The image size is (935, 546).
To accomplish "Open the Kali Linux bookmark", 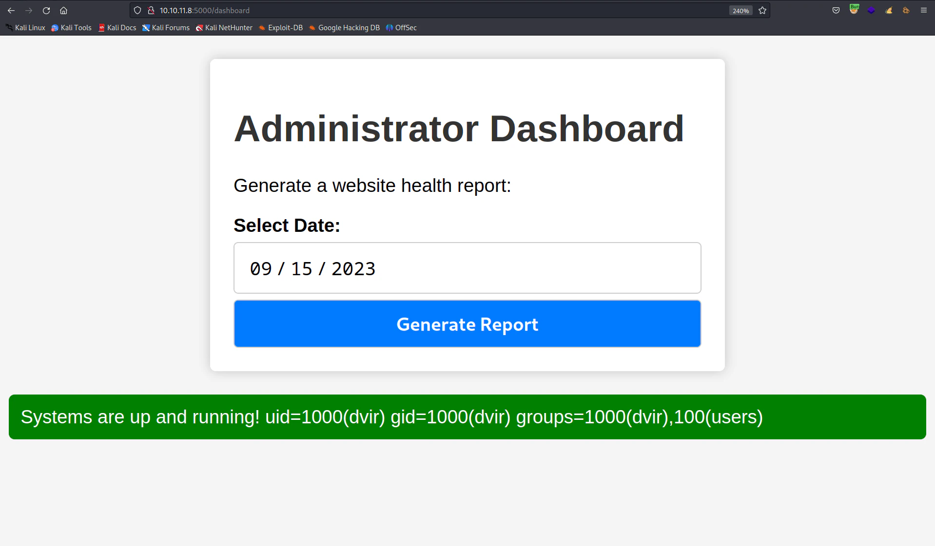I will (25, 28).
